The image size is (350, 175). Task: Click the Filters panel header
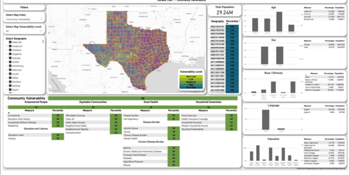[x=24, y=7]
